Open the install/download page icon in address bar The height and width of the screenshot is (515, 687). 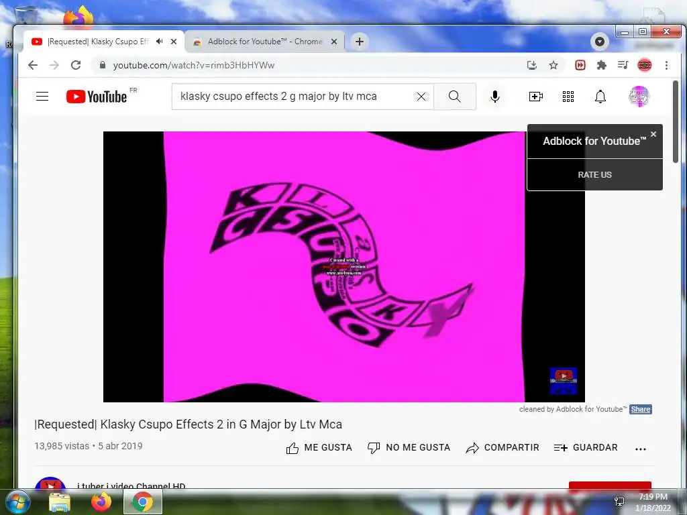tap(532, 65)
